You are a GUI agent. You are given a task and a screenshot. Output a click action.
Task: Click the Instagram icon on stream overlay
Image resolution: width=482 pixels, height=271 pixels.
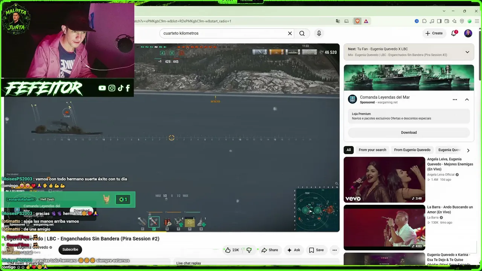[x=112, y=88]
